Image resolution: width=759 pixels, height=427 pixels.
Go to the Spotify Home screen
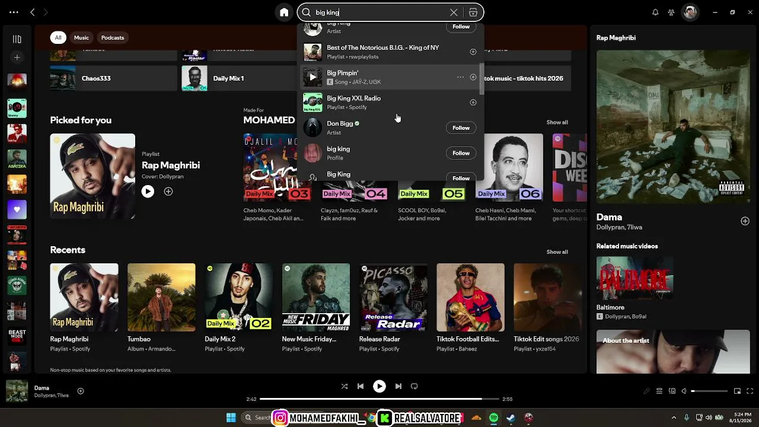(284, 12)
